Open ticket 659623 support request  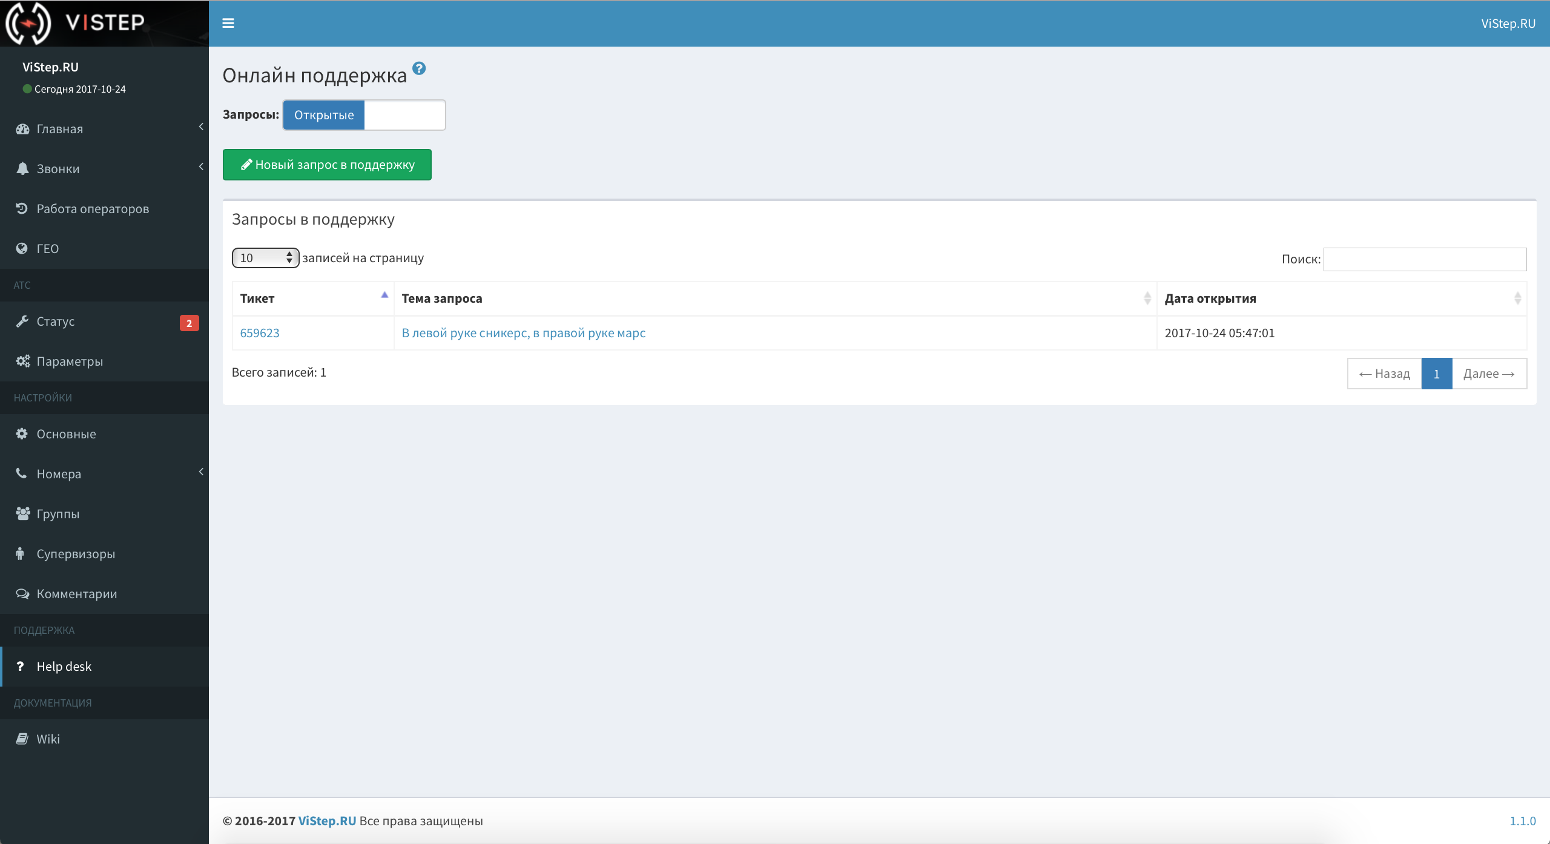[260, 332]
